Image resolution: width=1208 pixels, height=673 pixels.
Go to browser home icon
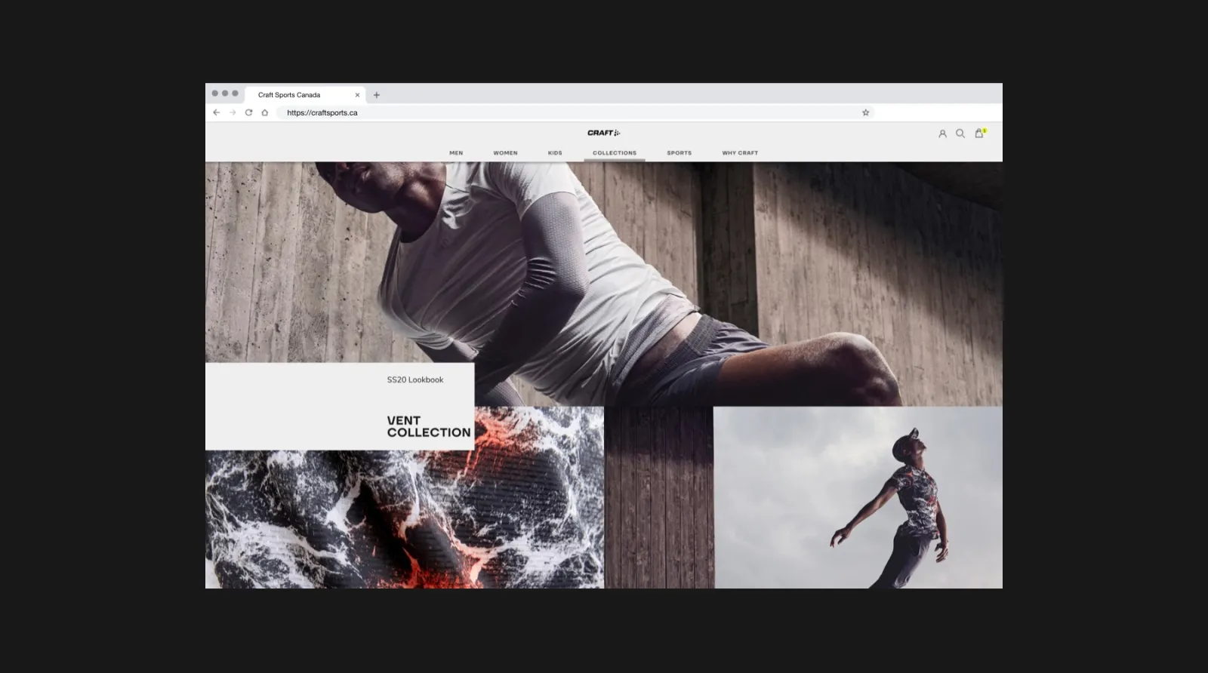[x=265, y=112]
